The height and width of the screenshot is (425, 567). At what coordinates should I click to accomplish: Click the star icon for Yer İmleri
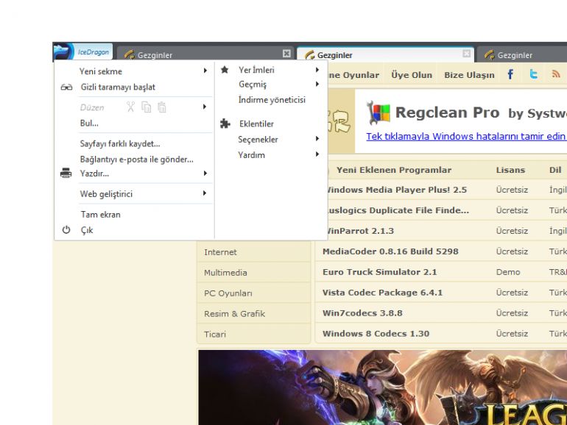[225, 70]
